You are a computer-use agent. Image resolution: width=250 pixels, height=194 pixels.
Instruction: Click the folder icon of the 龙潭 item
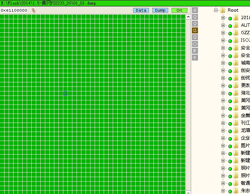click(236, 130)
